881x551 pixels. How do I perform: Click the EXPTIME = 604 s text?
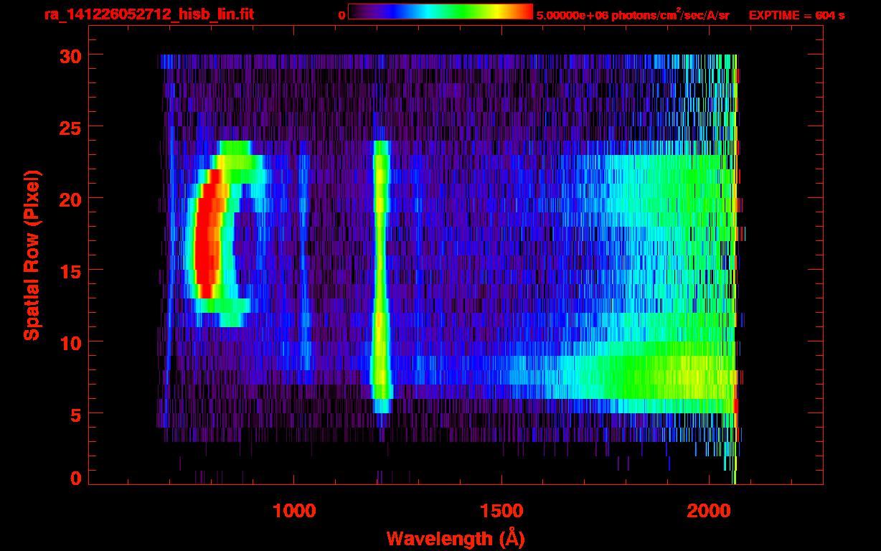click(796, 15)
